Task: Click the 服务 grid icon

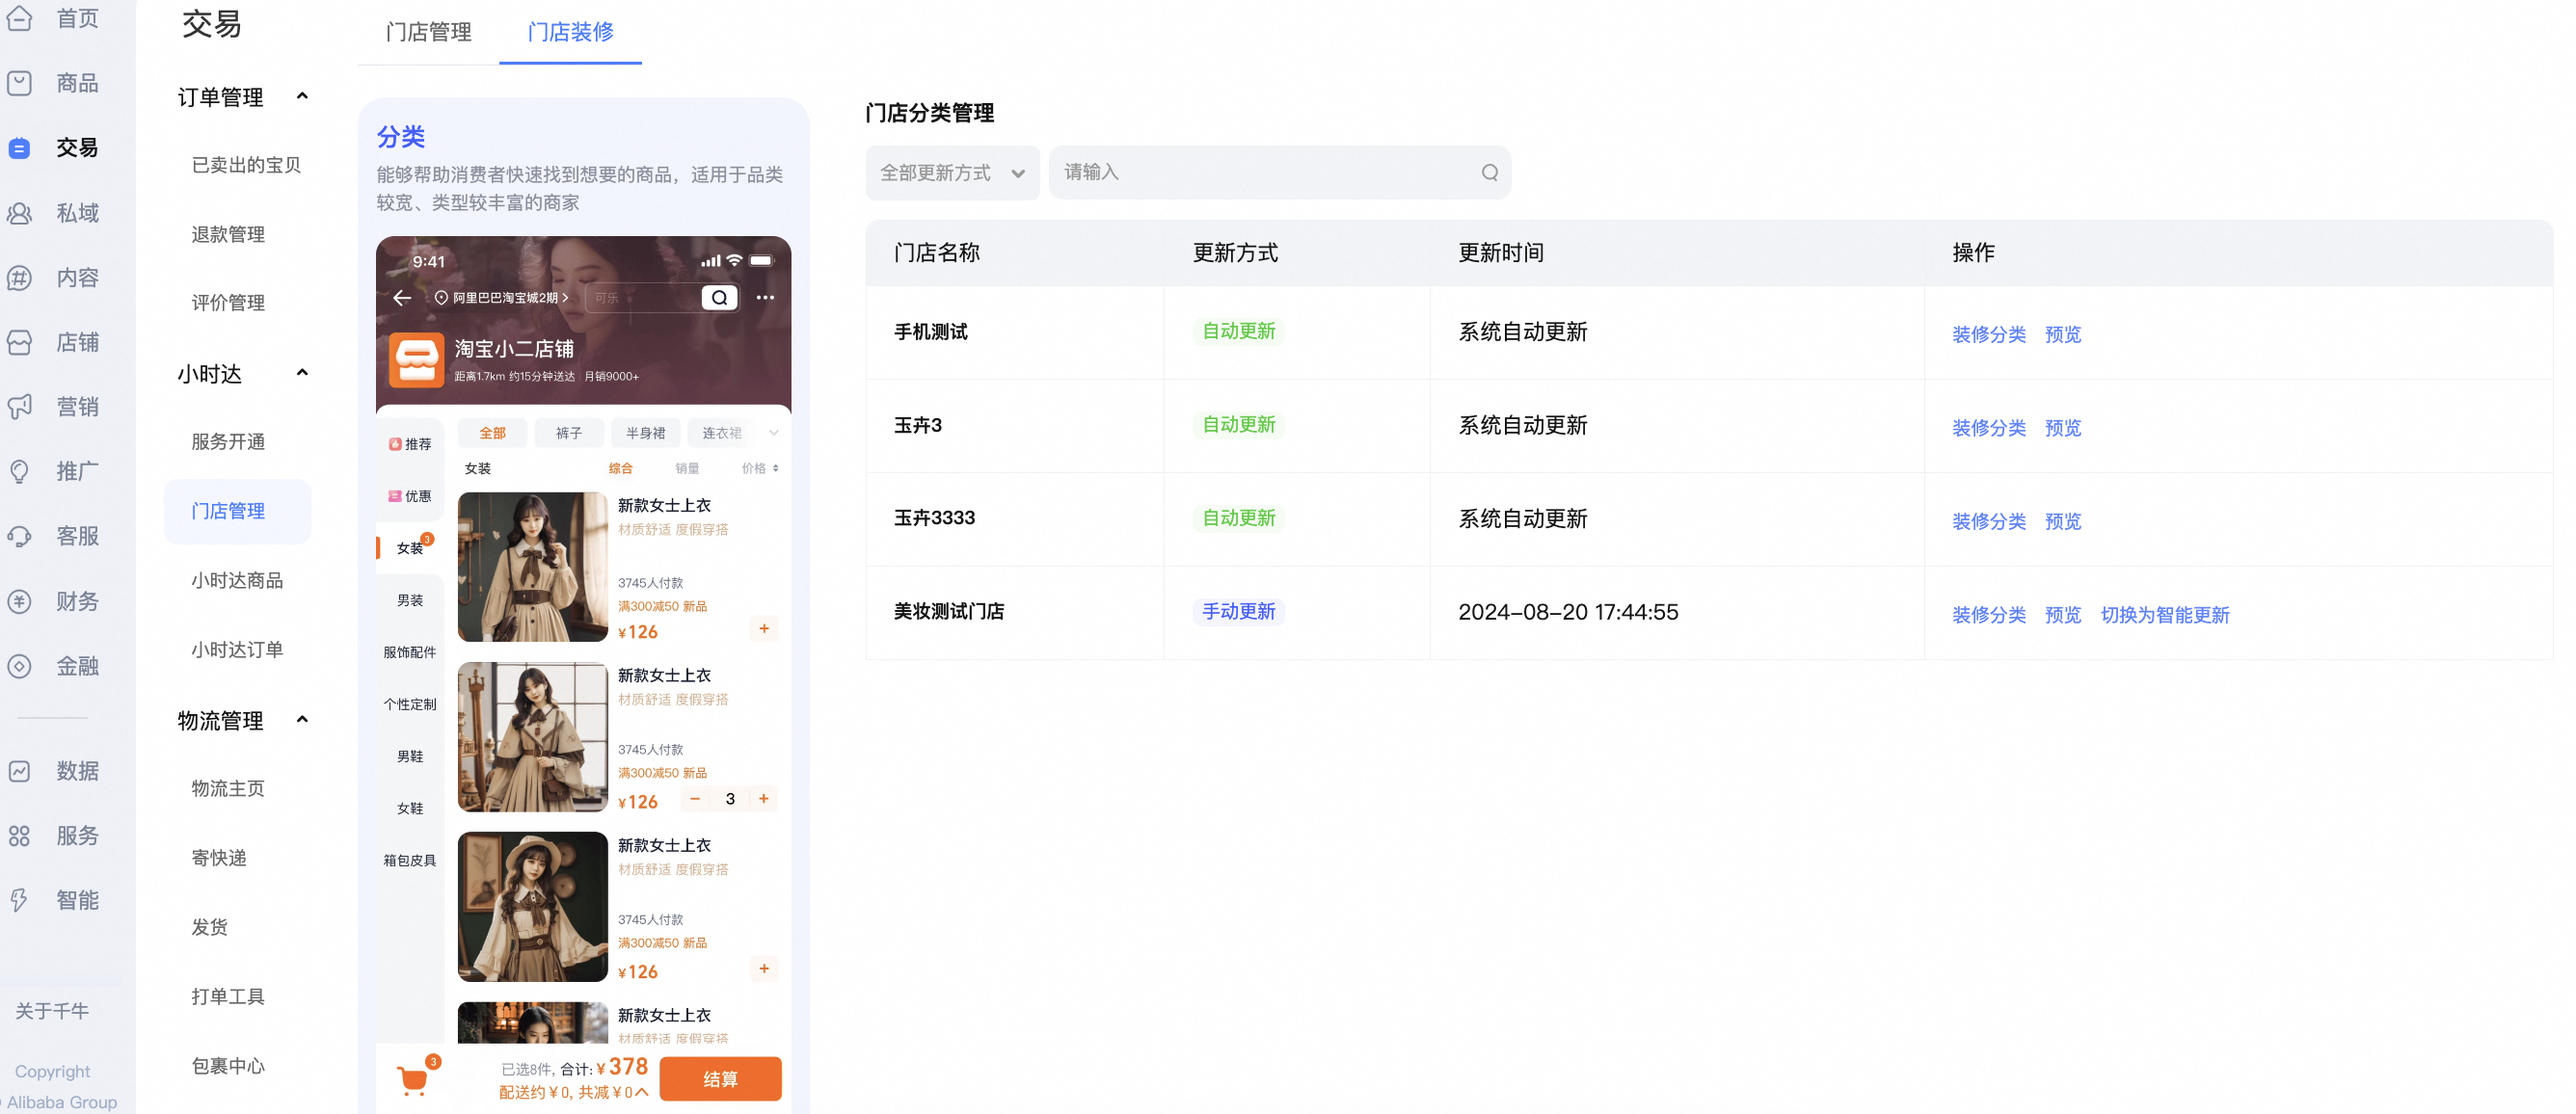Action: pos(20,836)
